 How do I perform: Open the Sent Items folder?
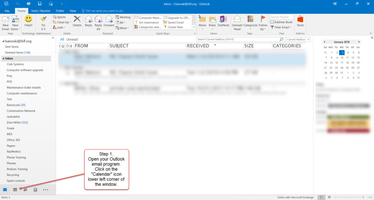pyautogui.click(x=12, y=46)
